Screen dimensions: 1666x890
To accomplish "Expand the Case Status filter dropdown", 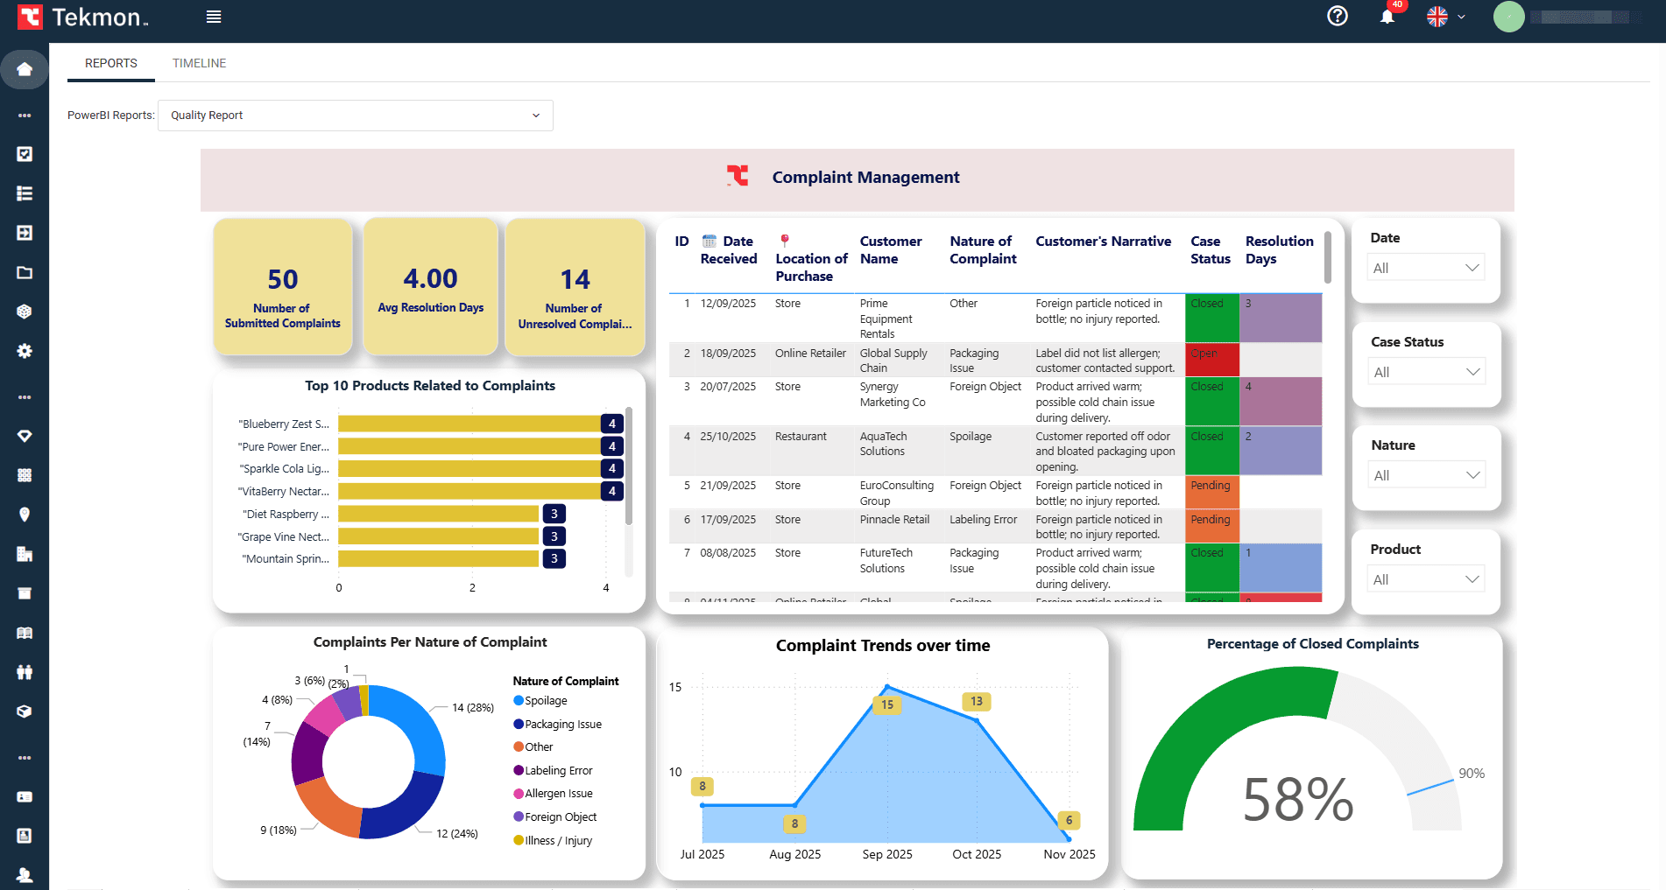I will (1426, 371).
